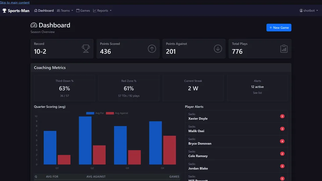
Task: Click the 57 TDs / 92 plays text
Action: (x=129, y=96)
